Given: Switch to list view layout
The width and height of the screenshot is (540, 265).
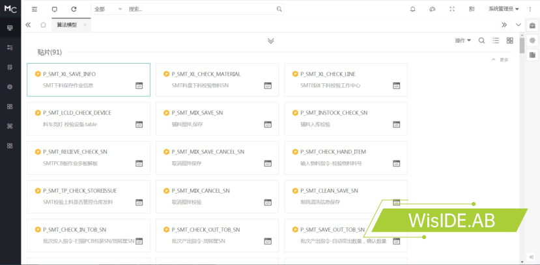Looking at the screenshot, I should coord(496,40).
